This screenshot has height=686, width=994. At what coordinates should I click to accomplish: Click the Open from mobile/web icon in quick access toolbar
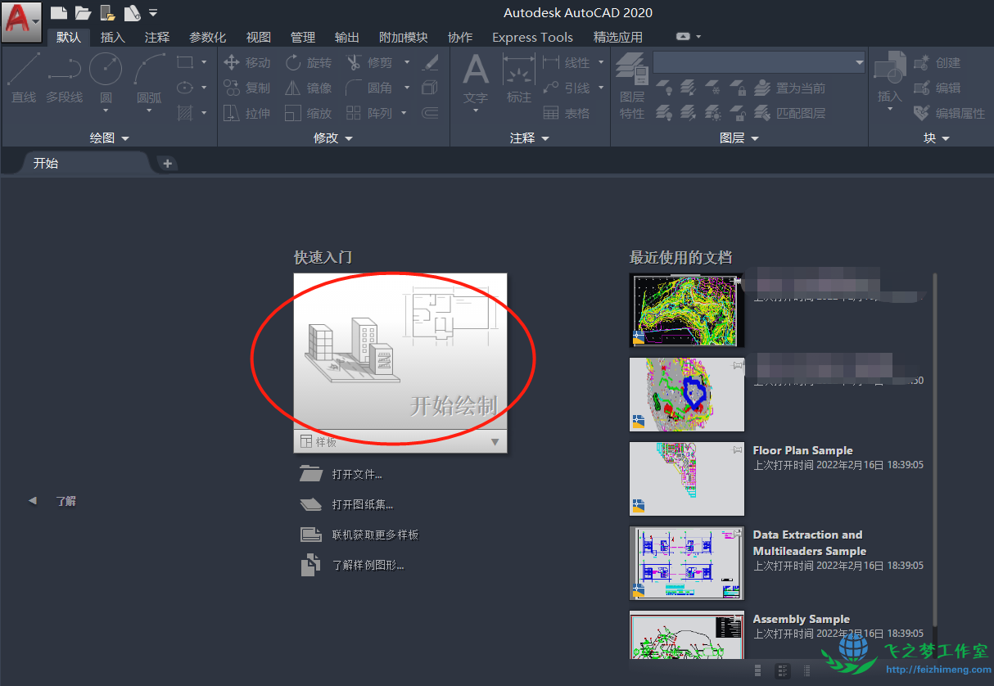pyautogui.click(x=107, y=12)
